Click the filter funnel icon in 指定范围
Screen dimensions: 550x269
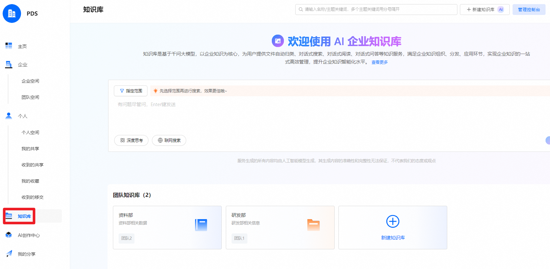(122, 91)
